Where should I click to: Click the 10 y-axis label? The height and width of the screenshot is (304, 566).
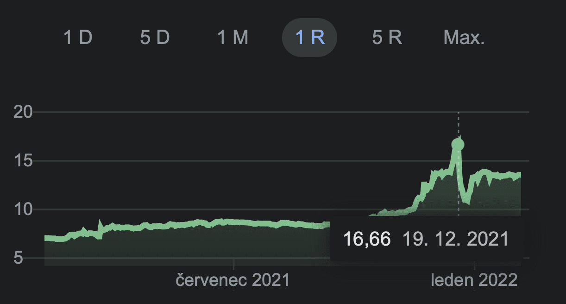tap(24, 209)
